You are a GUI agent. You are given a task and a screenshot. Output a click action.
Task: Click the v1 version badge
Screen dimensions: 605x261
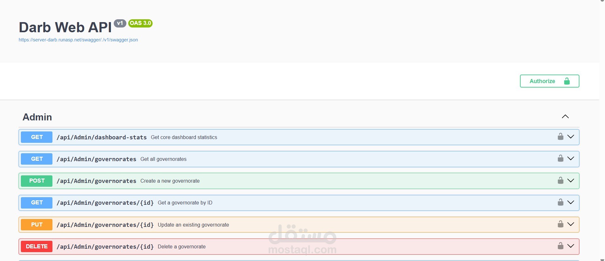(120, 23)
